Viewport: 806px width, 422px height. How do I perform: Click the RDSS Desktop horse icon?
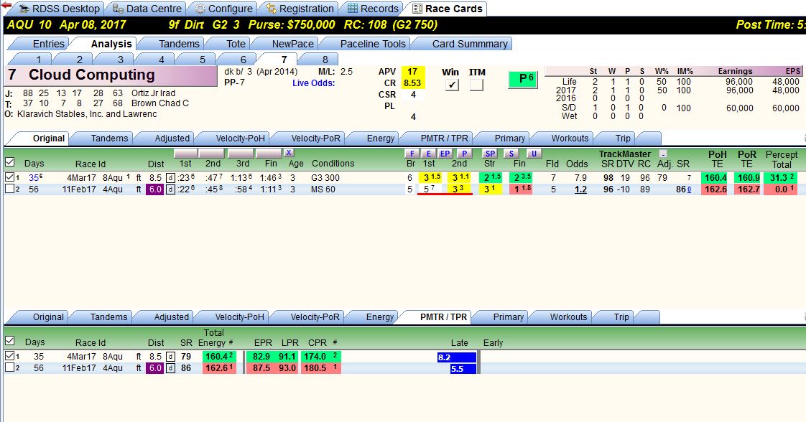(x=24, y=9)
